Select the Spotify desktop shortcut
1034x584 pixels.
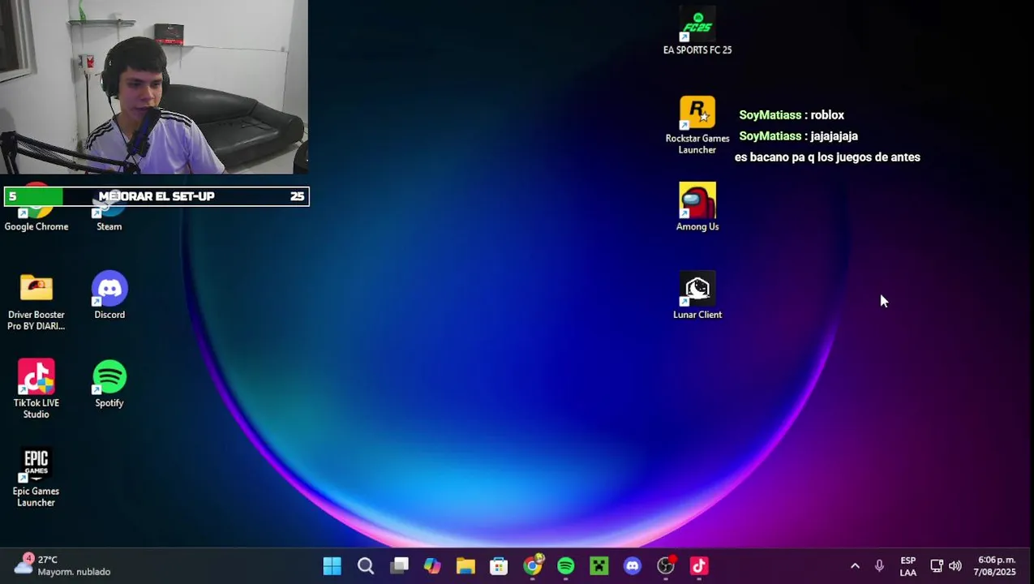(x=109, y=384)
